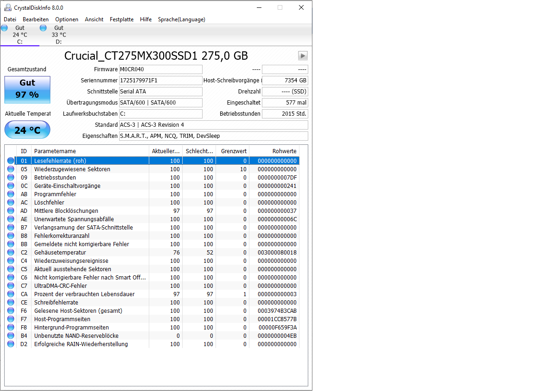Click status icon of Programmfehler row

tap(11, 194)
